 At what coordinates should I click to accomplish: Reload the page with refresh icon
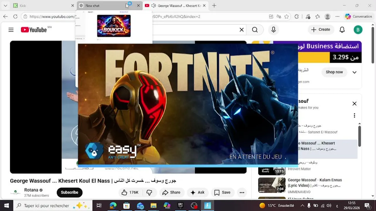15,17
